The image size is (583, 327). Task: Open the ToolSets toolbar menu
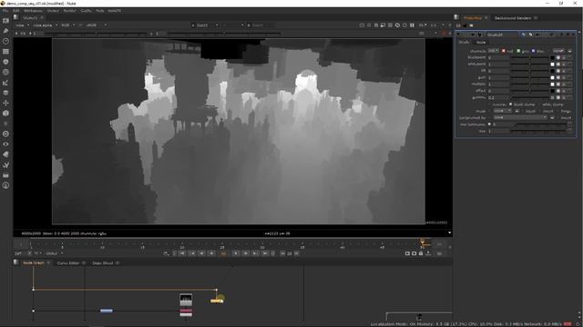[5, 164]
